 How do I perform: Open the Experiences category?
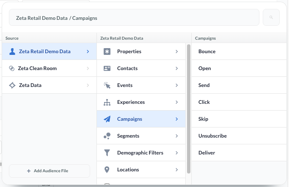(x=141, y=102)
